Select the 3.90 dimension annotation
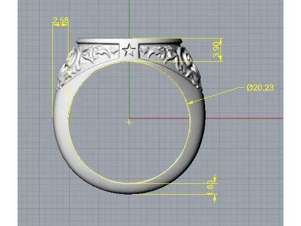This screenshot has height=226, width=301. [x=216, y=50]
